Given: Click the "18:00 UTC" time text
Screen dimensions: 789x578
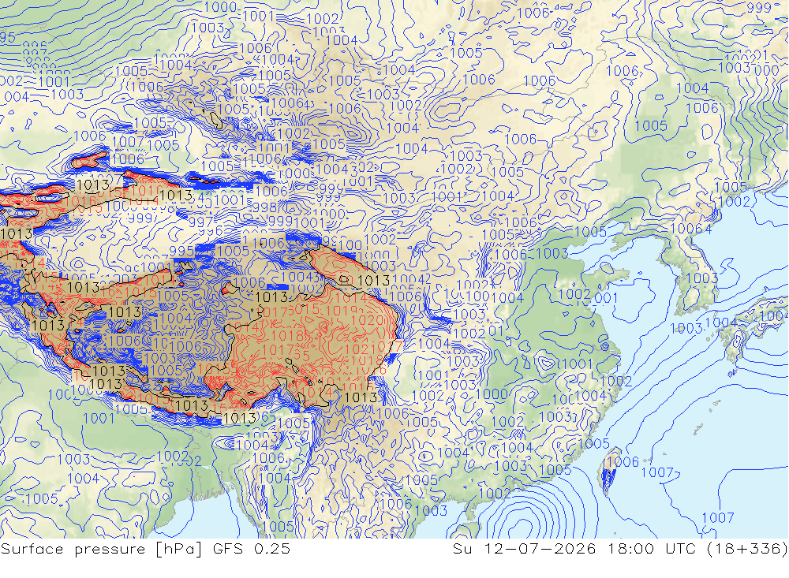Looking at the screenshot, I should click(653, 549).
